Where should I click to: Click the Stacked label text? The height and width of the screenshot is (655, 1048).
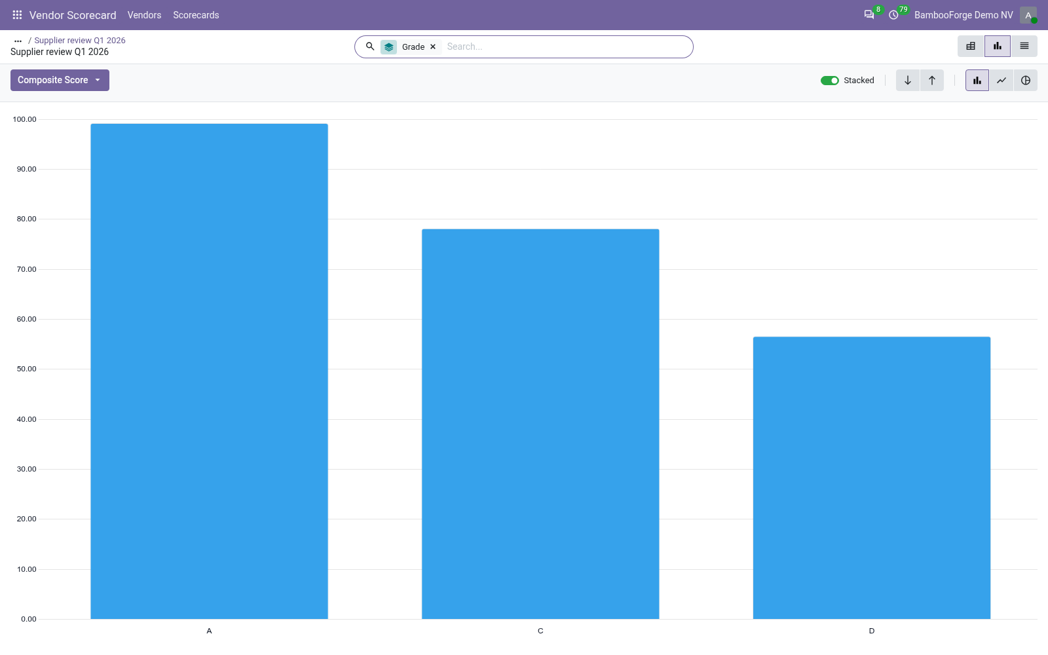click(x=859, y=80)
